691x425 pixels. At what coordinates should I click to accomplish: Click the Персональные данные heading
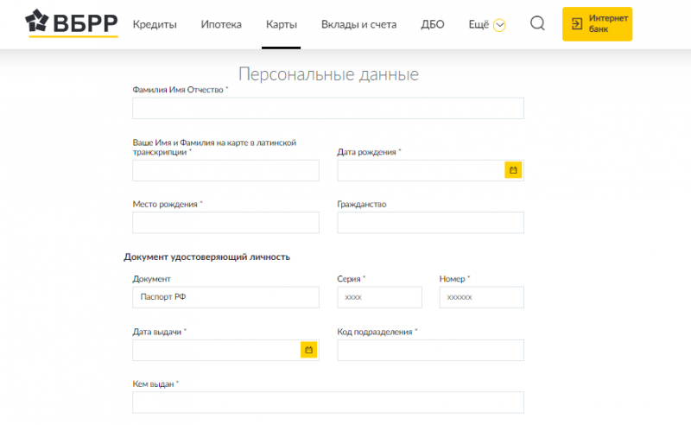[x=328, y=74]
